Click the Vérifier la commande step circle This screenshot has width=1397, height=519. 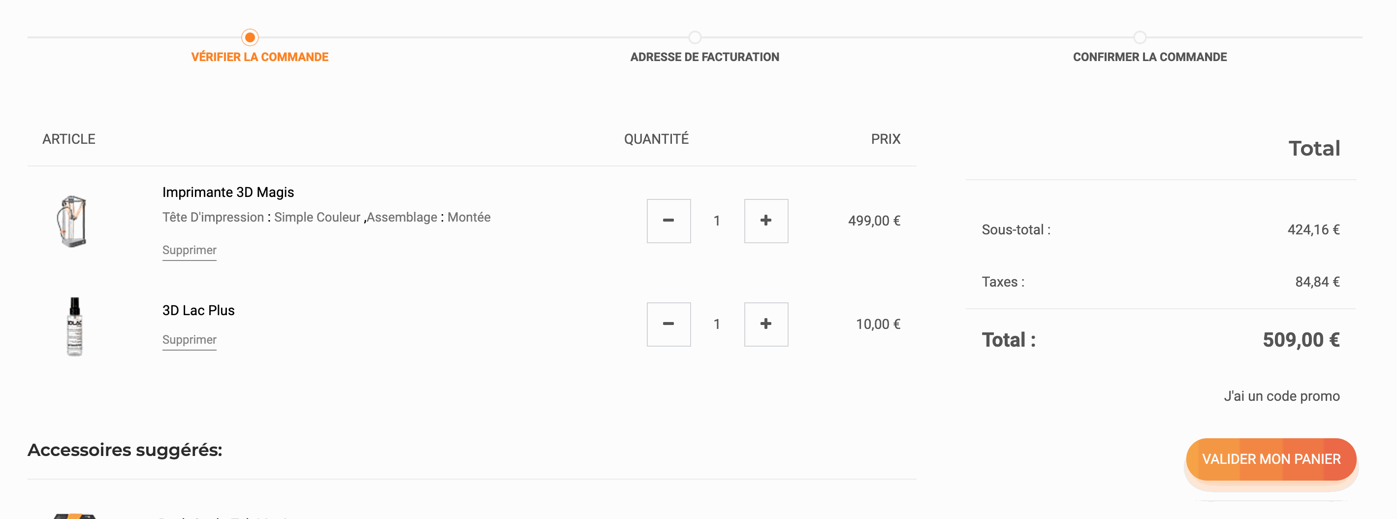coord(250,37)
